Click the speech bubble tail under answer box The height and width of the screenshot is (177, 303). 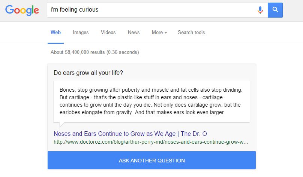(62, 125)
